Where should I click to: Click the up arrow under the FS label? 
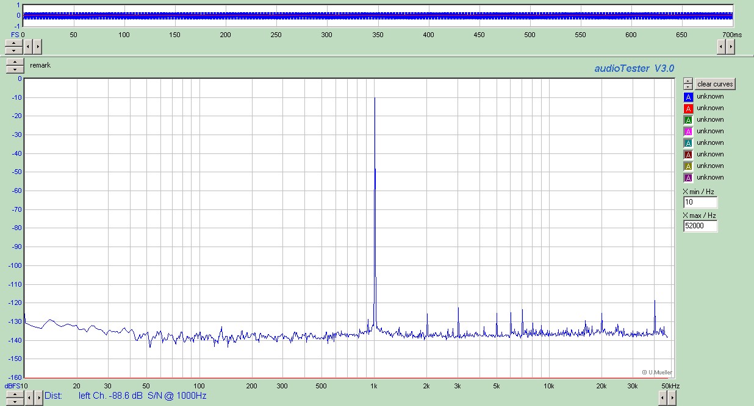(x=13, y=43)
